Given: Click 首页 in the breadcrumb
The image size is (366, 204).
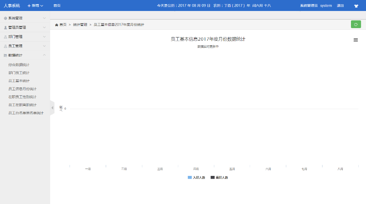Looking at the screenshot, I should tap(63, 25).
